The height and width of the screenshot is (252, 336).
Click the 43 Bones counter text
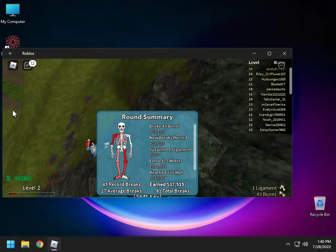click(x=266, y=194)
